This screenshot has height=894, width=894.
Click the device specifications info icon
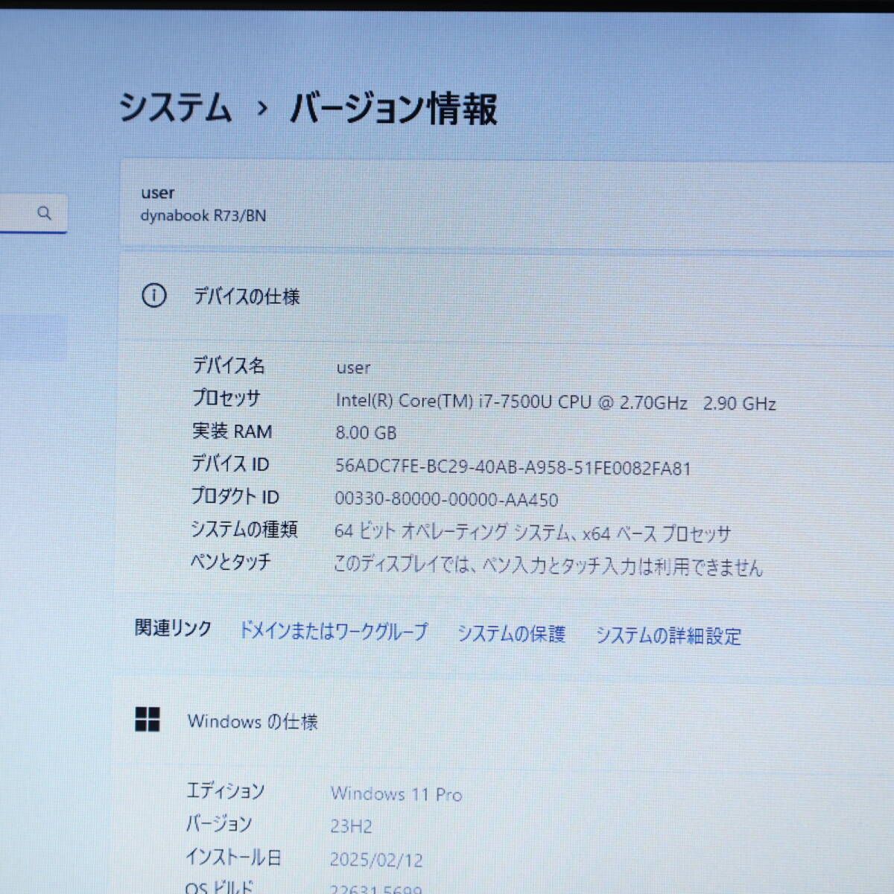pyautogui.click(x=153, y=296)
